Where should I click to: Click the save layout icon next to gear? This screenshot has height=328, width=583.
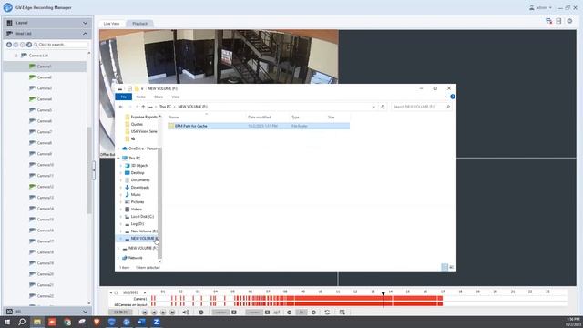pyautogui.click(x=558, y=21)
